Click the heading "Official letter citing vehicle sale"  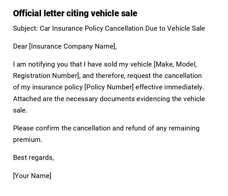(75, 13)
